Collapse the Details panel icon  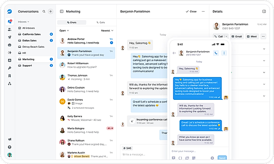coord(264,12)
